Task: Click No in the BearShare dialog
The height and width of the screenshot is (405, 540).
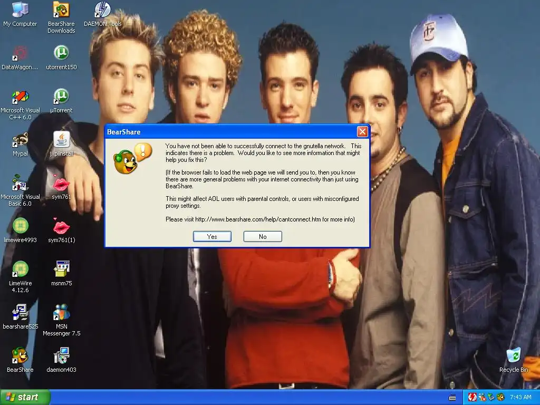Action: [x=263, y=237]
